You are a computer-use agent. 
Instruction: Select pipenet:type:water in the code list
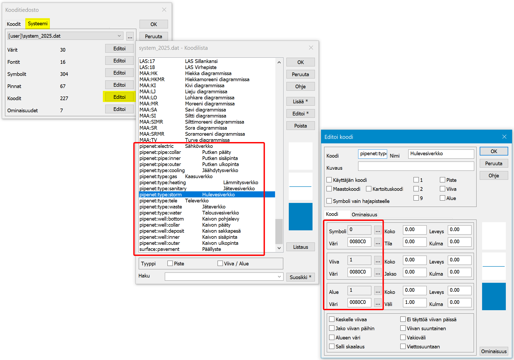click(x=161, y=213)
